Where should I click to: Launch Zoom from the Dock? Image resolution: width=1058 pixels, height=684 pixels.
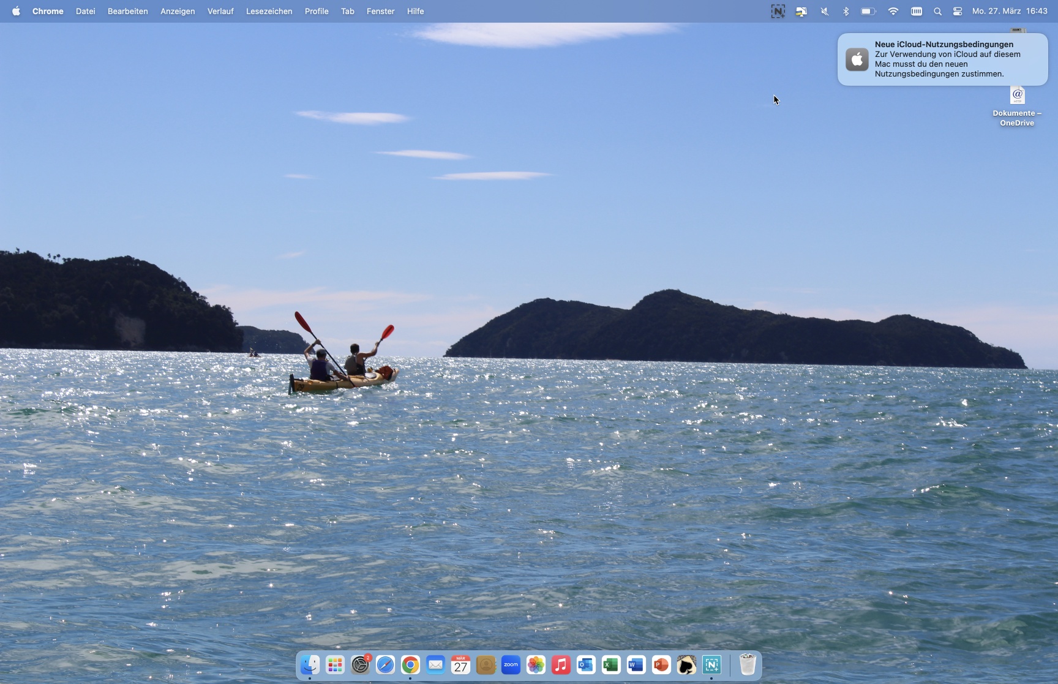(511, 665)
